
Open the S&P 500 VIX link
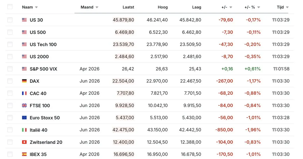coord(43,69)
